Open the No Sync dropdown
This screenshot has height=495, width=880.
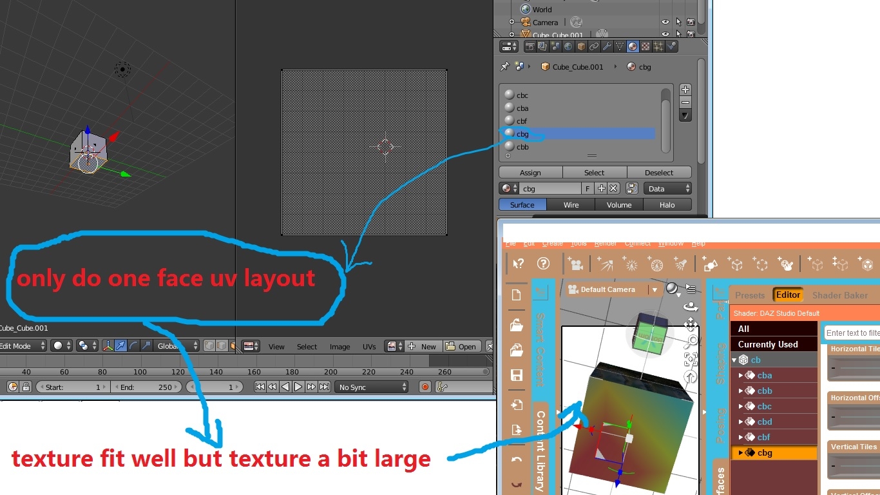point(372,387)
